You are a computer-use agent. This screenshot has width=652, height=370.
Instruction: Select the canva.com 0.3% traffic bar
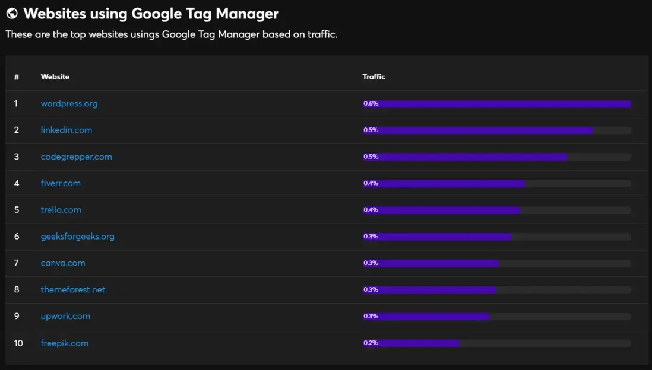click(497, 263)
